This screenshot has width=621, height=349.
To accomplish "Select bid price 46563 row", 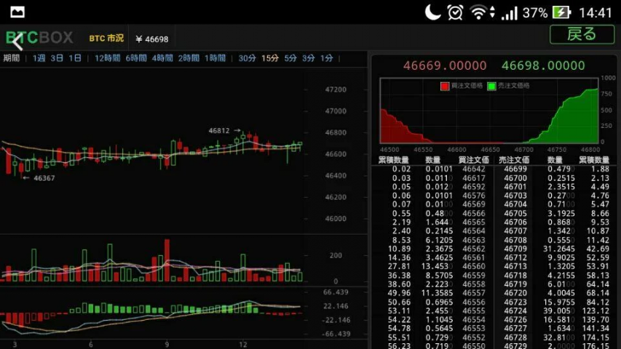I will tap(474, 240).
